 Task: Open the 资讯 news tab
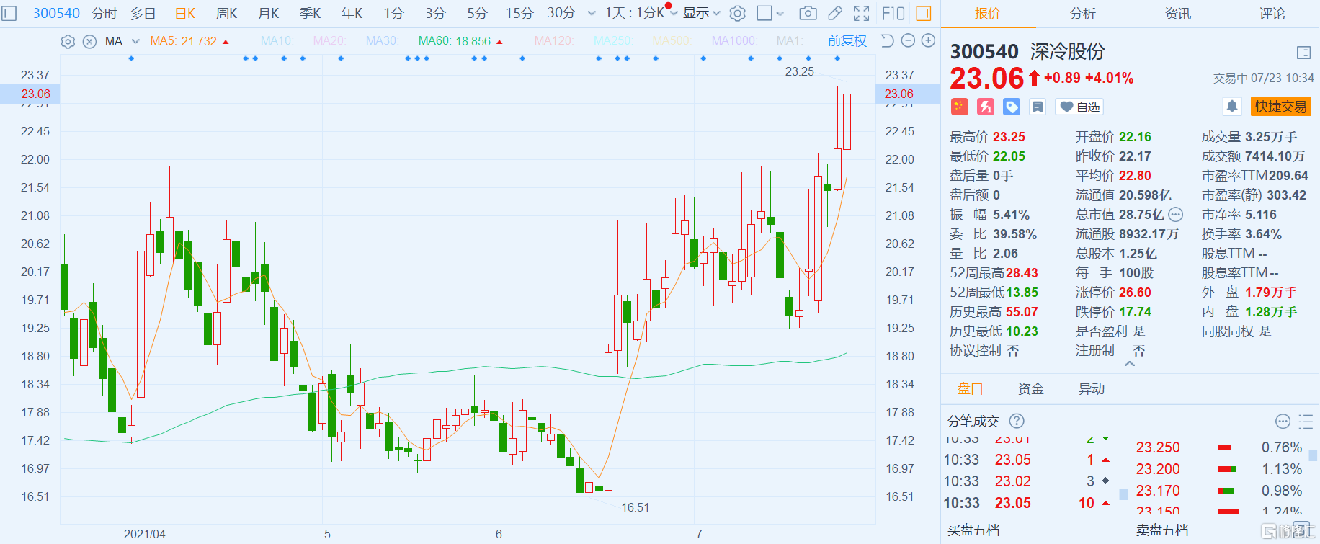1178,13
